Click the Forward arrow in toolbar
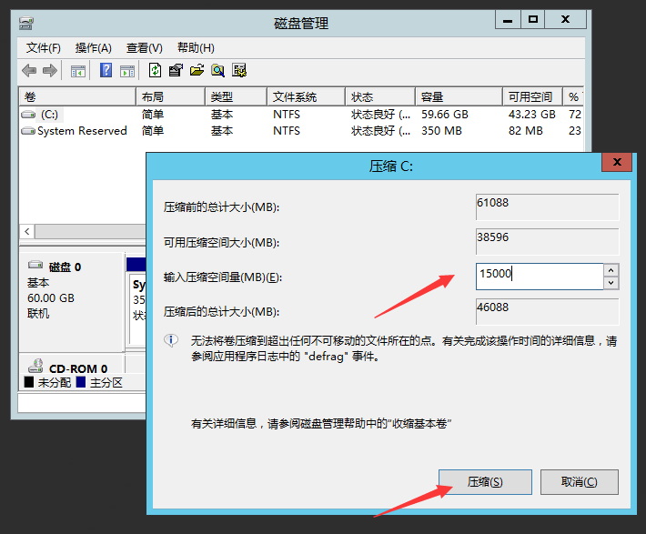Screen dimensions: 646x534 click(x=50, y=71)
